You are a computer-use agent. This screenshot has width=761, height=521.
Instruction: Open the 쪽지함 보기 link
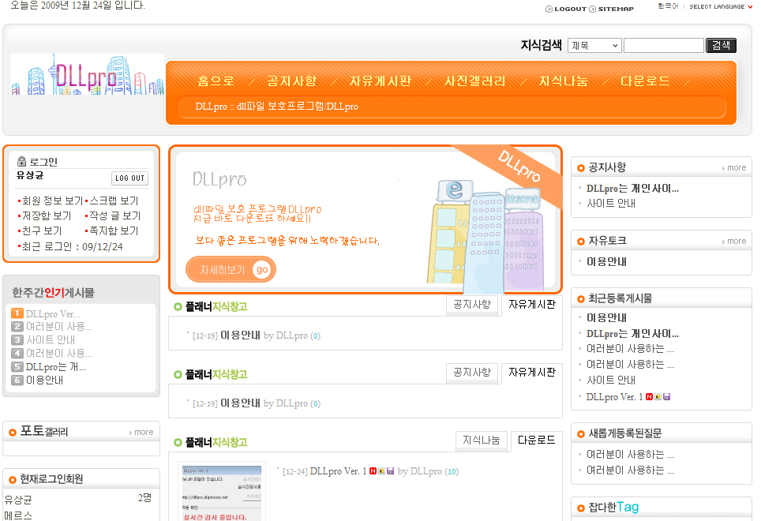(x=114, y=231)
